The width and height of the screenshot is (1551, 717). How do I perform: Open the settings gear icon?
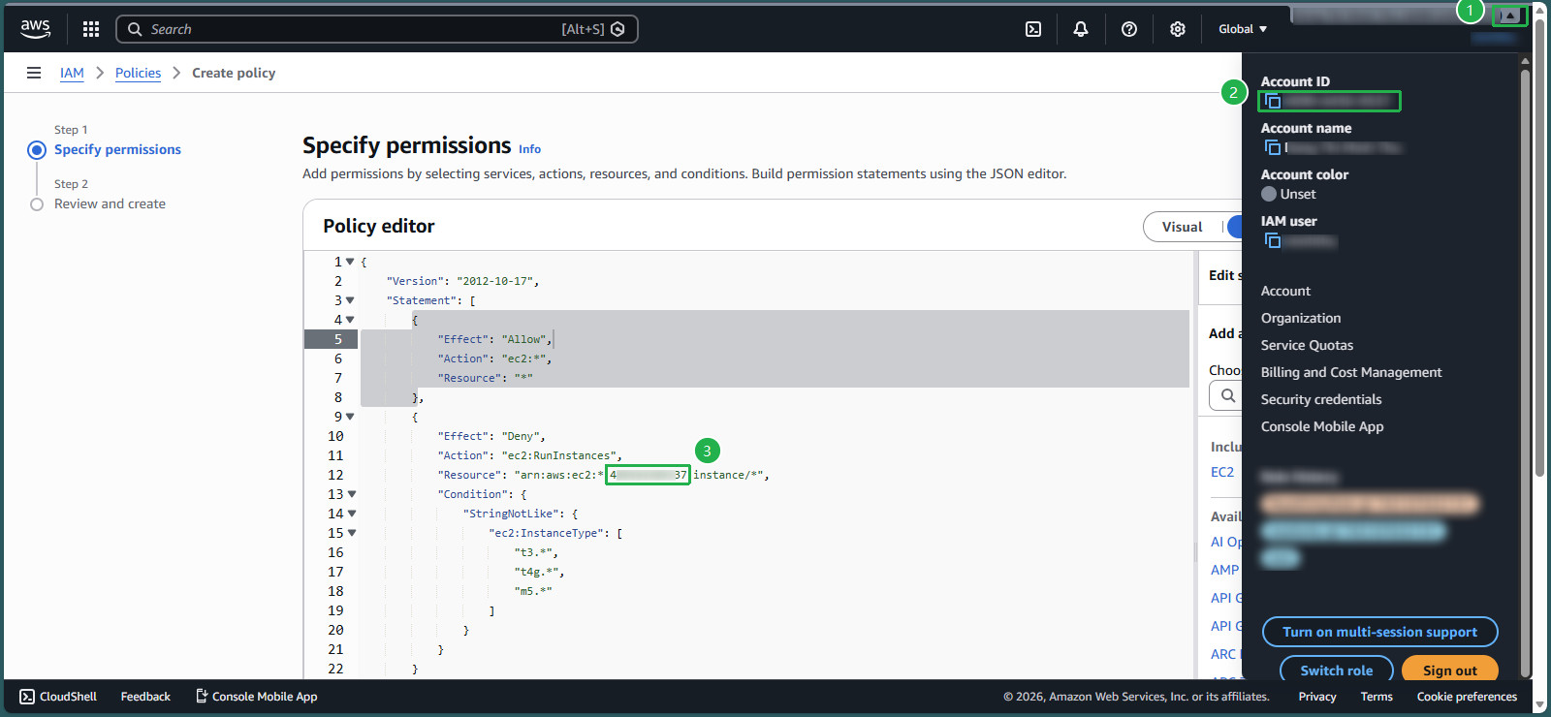(x=1178, y=29)
